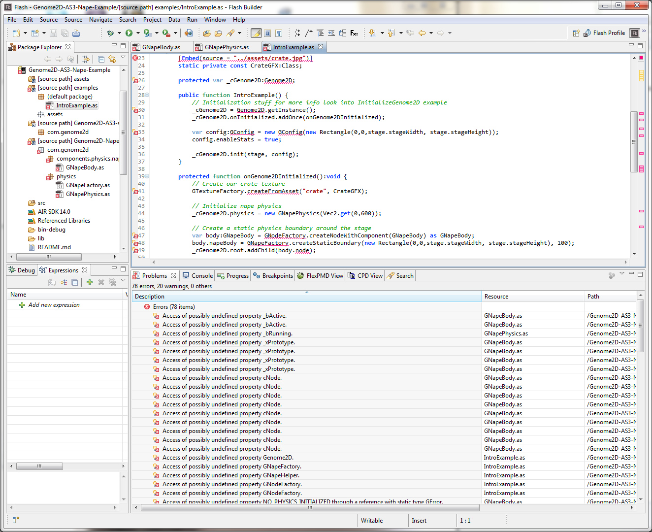Select README.md in Package Explorer
This screenshot has height=532, width=652.
(x=54, y=247)
